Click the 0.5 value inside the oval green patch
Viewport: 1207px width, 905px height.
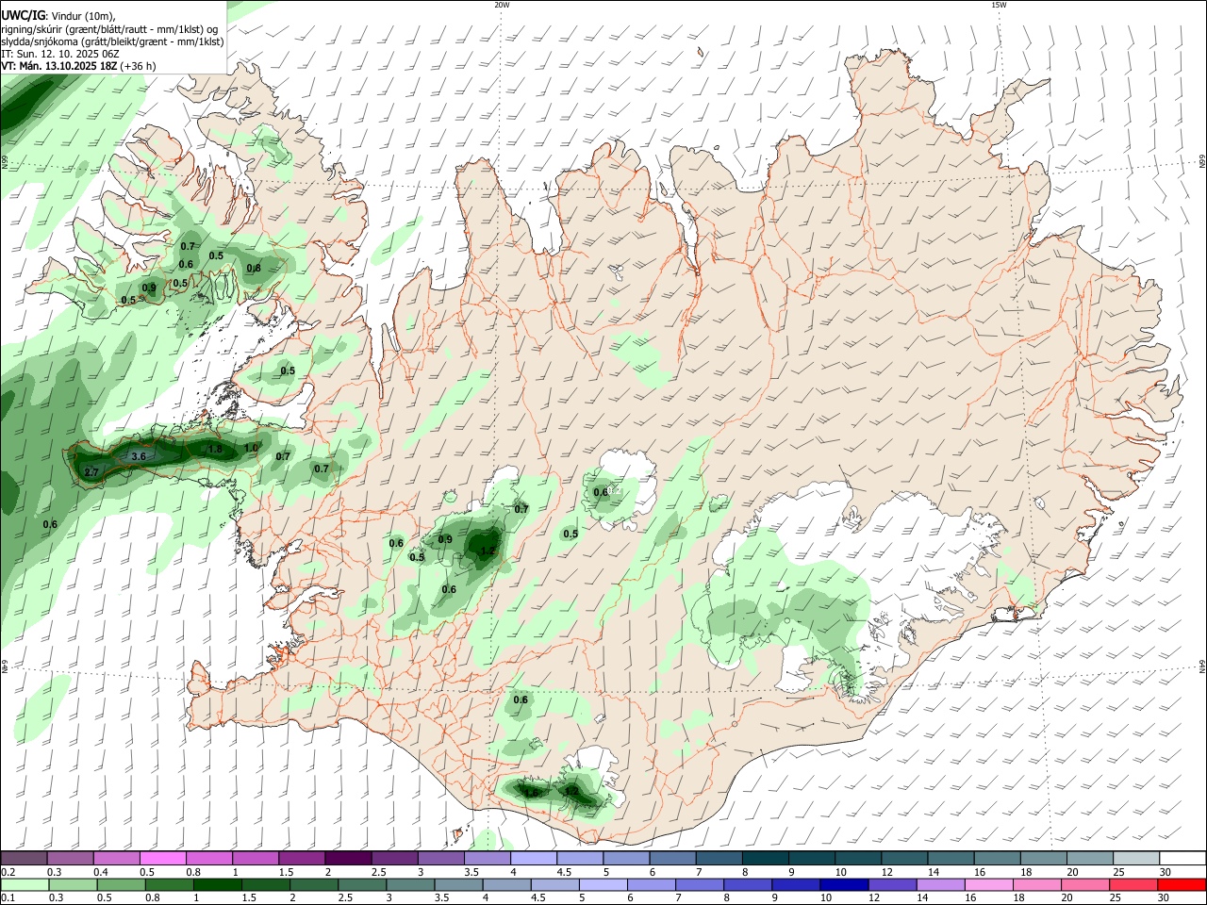click(x=288, y=371)
